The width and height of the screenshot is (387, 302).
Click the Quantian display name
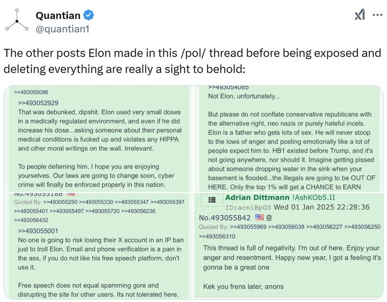58,15
